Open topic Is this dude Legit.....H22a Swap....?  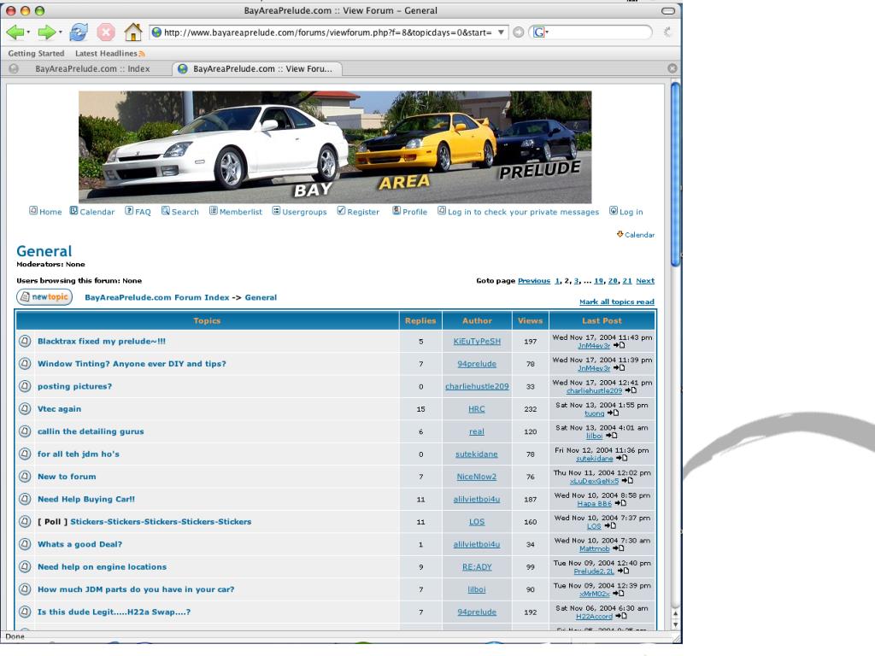[x=114, y=612]
